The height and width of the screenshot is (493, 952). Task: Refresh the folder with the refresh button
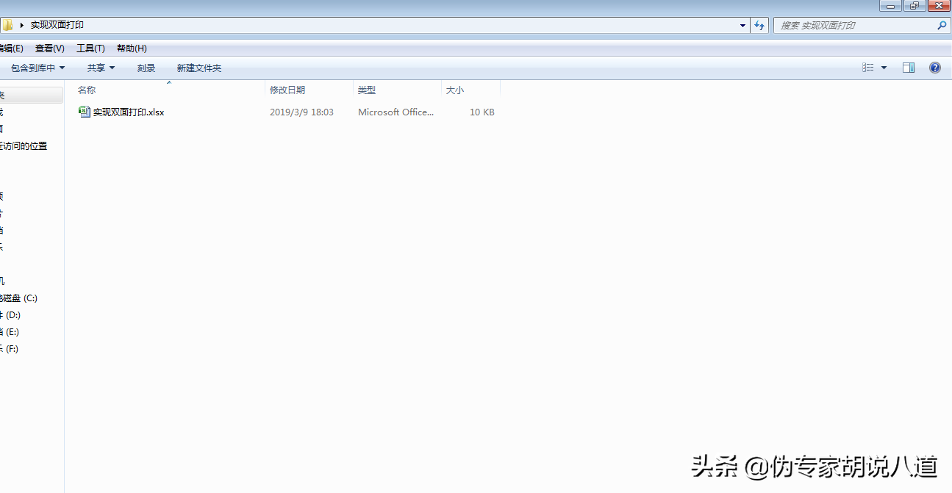tap(760, 25)
